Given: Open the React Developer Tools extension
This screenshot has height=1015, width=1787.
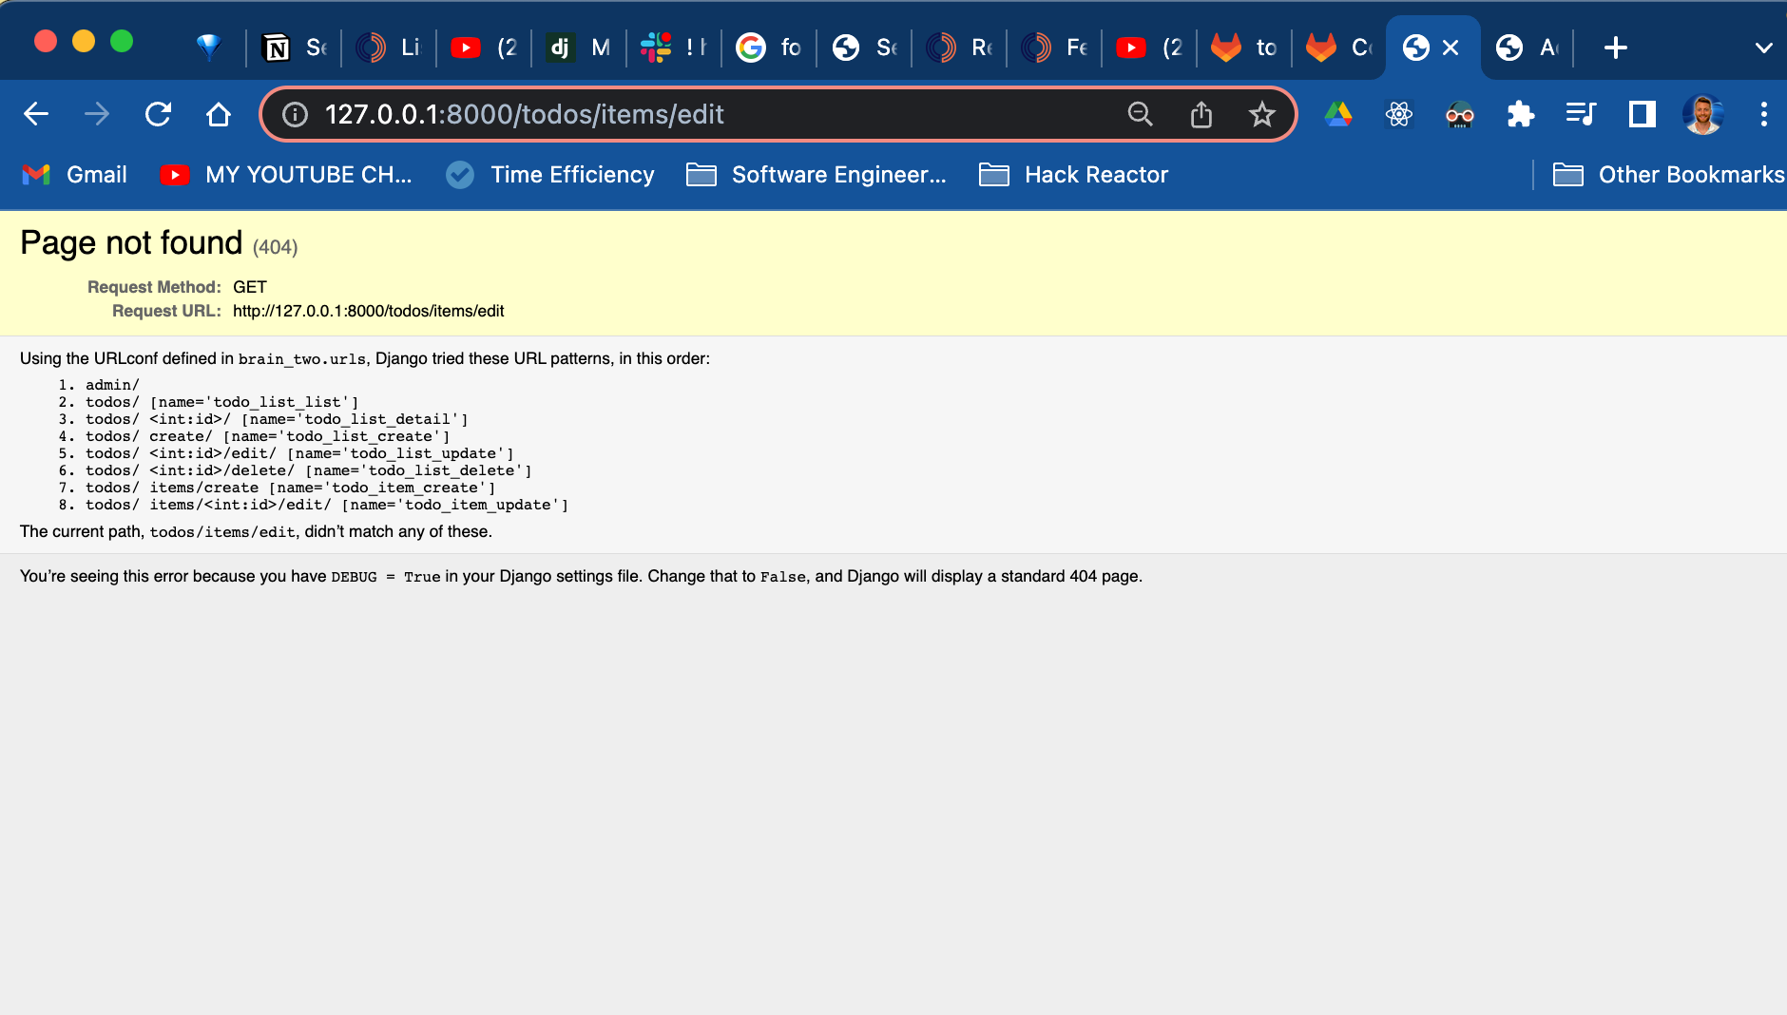Looking at the screenshot, I should [1398, 114].
